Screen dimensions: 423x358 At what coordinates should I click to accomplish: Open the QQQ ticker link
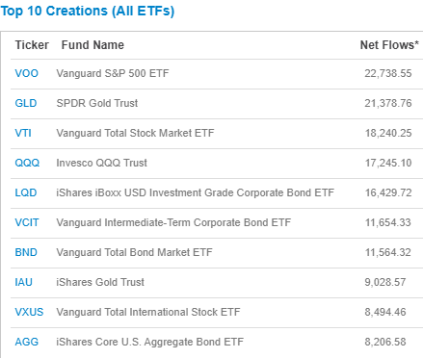click(27, 163)
